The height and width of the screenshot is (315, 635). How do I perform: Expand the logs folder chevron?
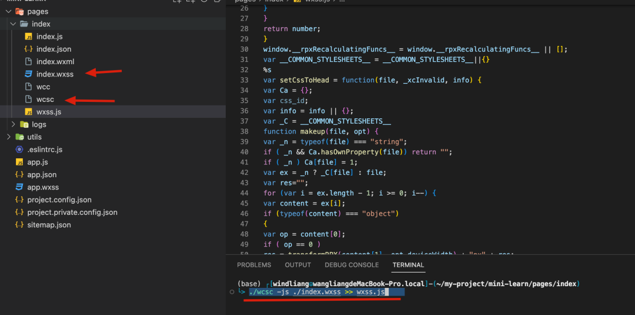tap(13, 124)
